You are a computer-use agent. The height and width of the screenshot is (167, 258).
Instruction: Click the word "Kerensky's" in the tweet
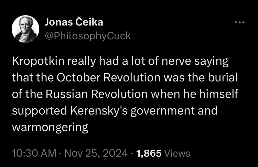pyautogui.click(x=99, y=111)
